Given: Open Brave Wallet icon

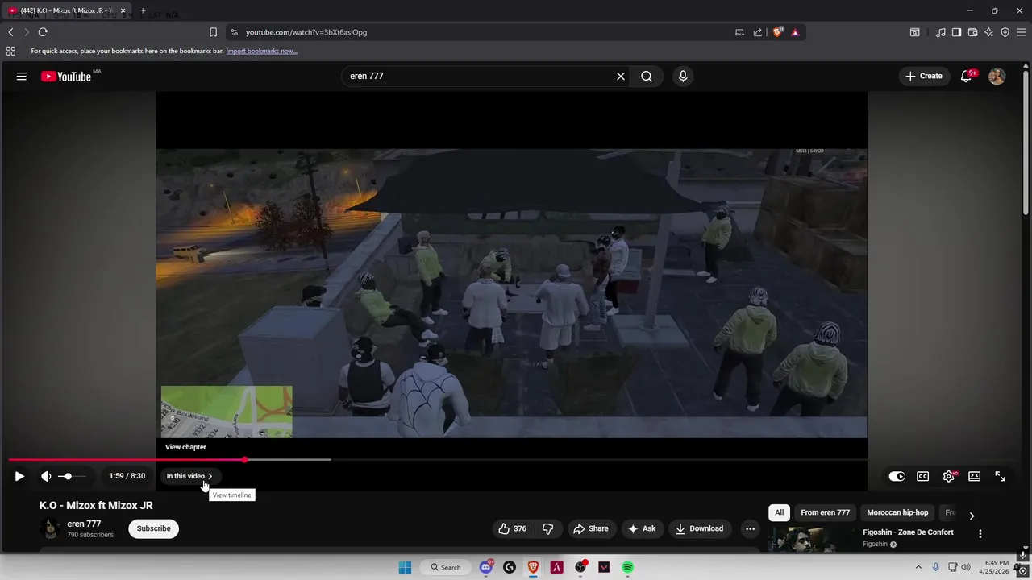Looking at the screenshot, I should 972,32.
